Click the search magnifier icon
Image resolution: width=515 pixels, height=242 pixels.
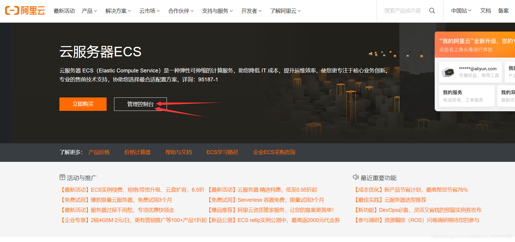tap(432, 11)
